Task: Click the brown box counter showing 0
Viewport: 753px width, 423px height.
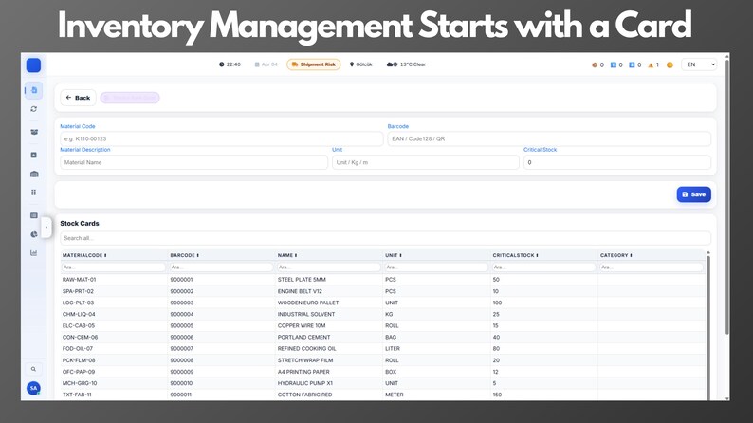Action: [597, 64]
